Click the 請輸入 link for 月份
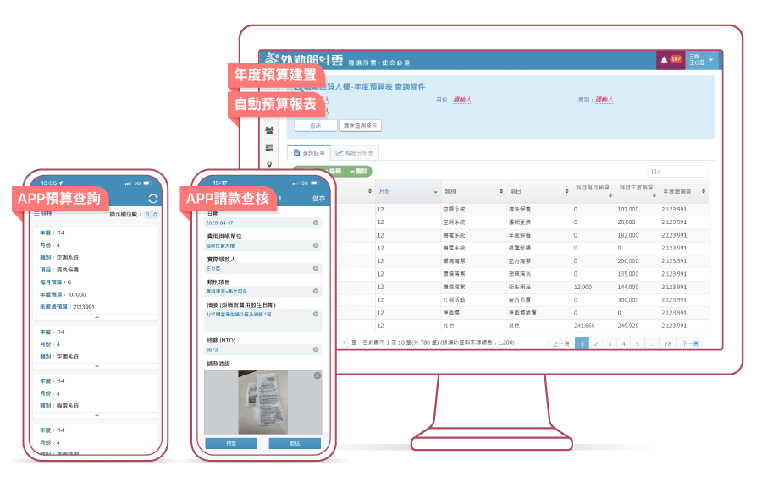The height and width of the screenshot is (482, 762). point(462,100)
